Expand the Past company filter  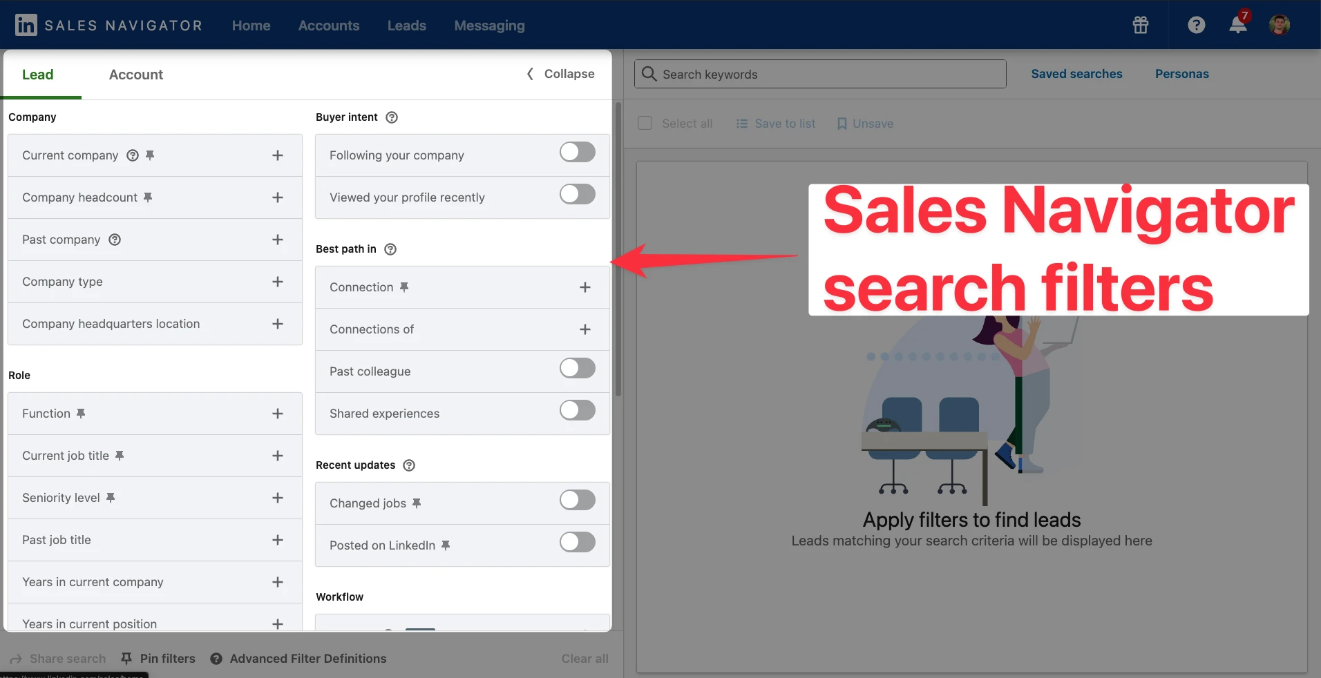click(x=278, y=240)
